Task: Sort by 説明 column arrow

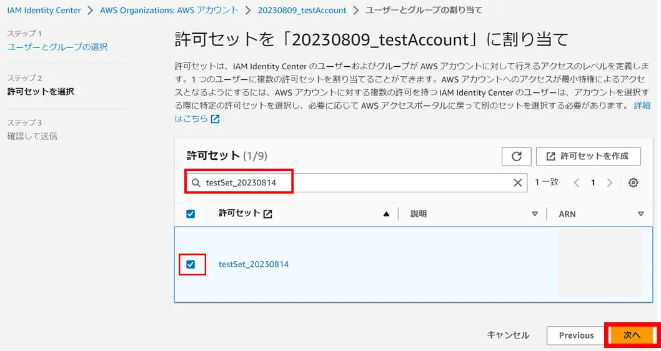Action: point(535,214)
